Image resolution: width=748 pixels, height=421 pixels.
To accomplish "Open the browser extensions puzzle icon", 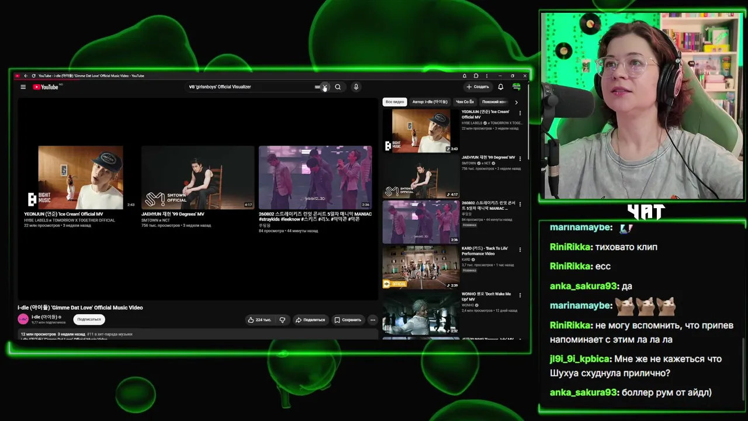I will click(x=476, y=76).
